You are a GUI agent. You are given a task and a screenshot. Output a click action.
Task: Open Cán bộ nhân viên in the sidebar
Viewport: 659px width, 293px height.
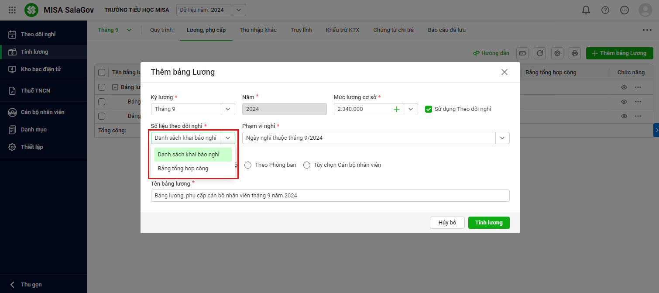(44, 112)
